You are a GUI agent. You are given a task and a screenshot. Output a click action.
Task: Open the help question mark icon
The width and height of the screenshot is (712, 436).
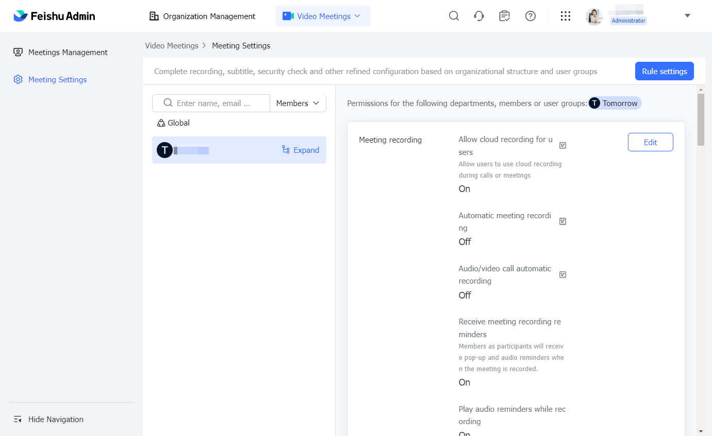pyautogui.click(x=531, y=16)
